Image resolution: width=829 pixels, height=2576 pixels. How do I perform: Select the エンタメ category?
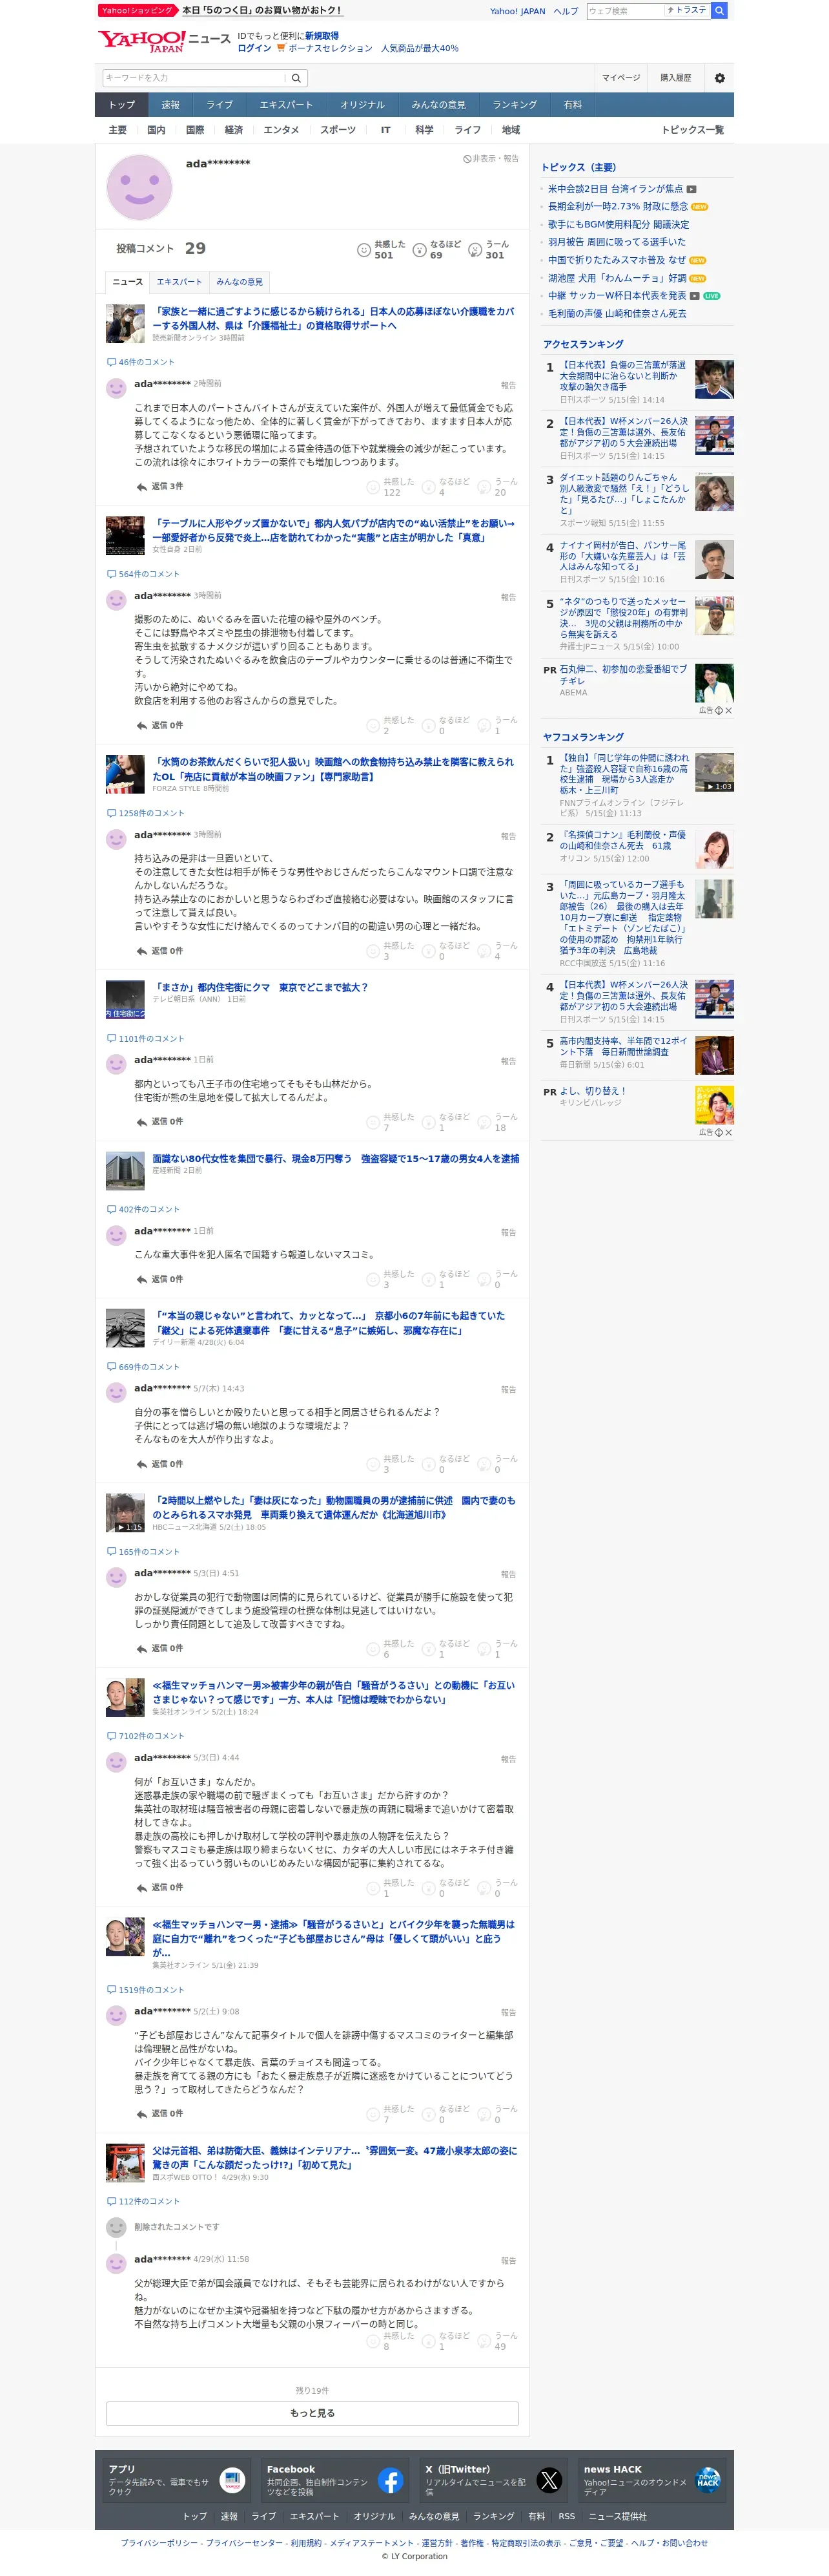point(281,130)
